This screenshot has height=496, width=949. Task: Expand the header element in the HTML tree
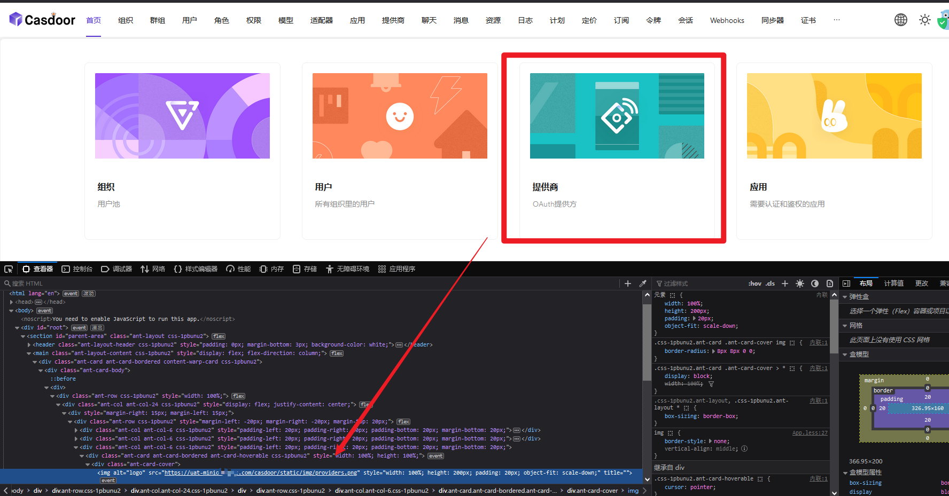pos(29,344)
